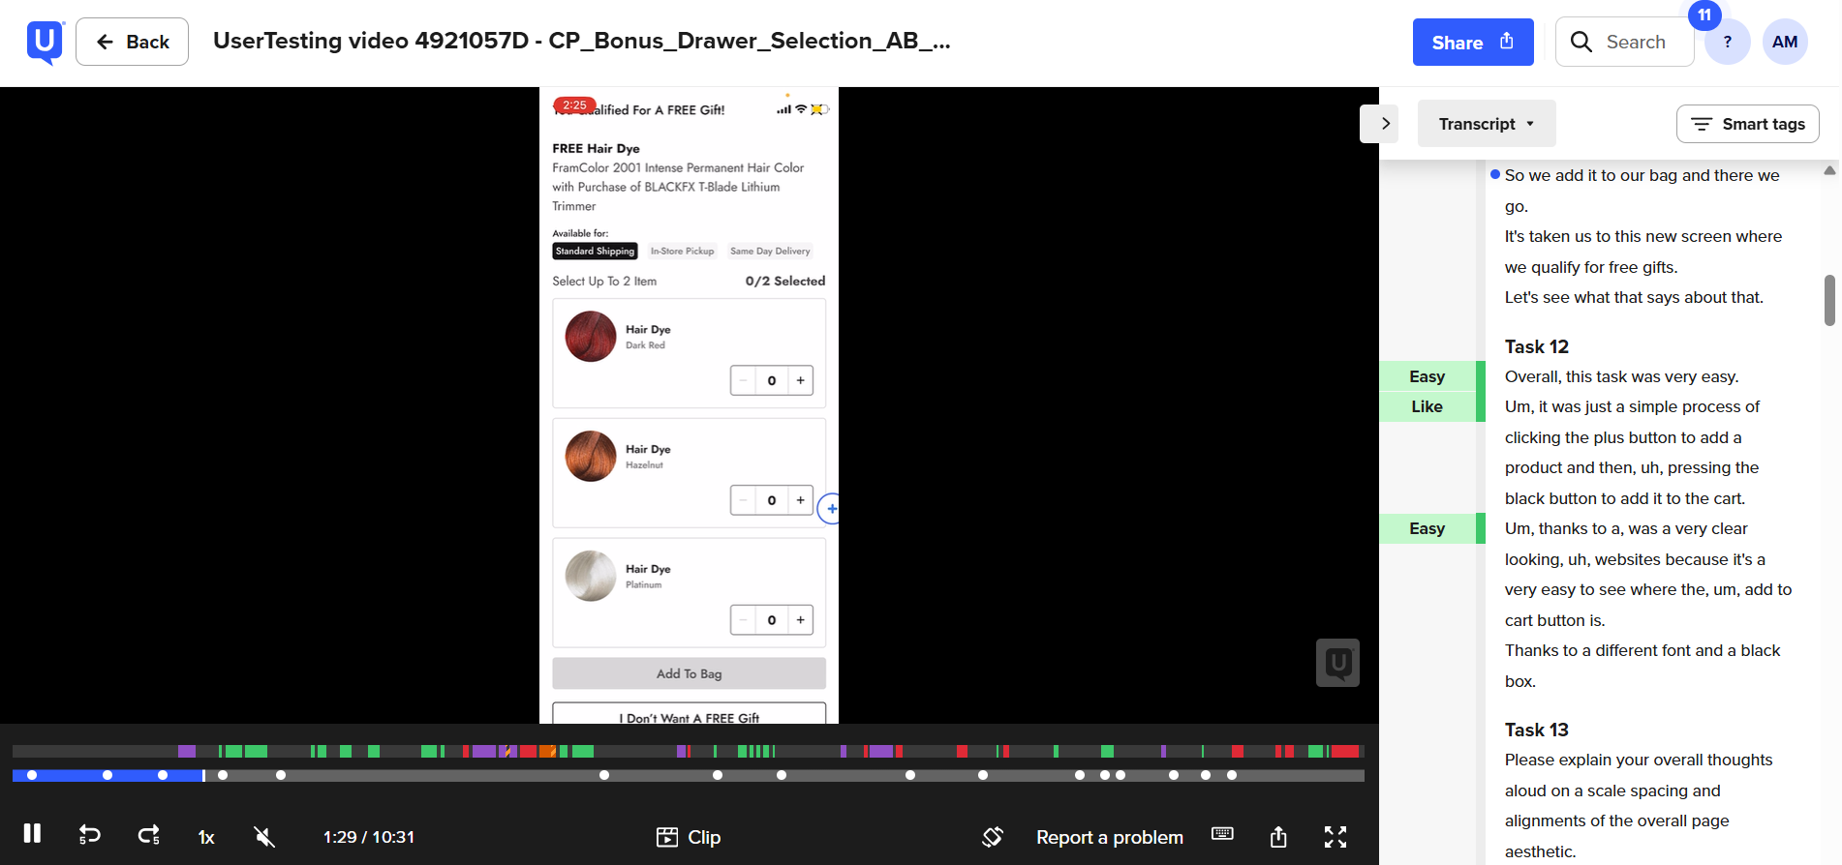Rotate the video with rotate icon

tap(993, 836)
